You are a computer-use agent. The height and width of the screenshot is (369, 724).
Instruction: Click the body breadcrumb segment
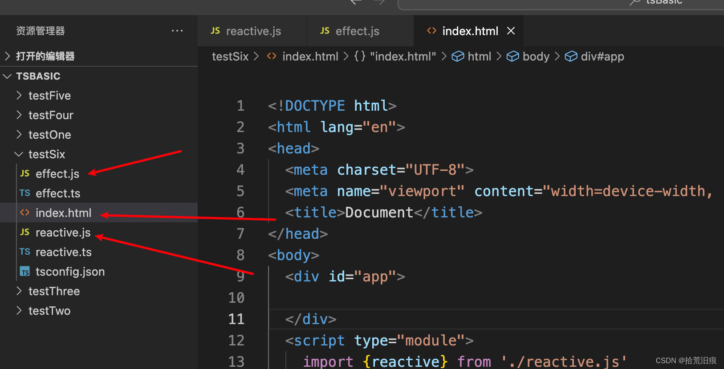point(536,56)
